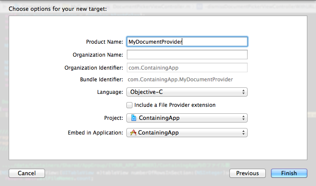Screen dimensions: 316x186
Task: Click the Bundle Identifier value text
Action: click(180, 80)
